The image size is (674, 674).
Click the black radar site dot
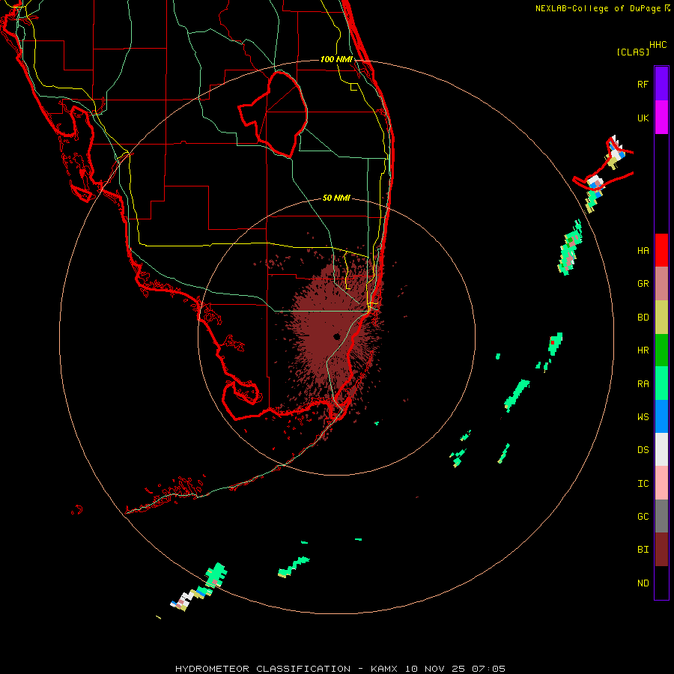pyautogui.click(x=336, y=336)
